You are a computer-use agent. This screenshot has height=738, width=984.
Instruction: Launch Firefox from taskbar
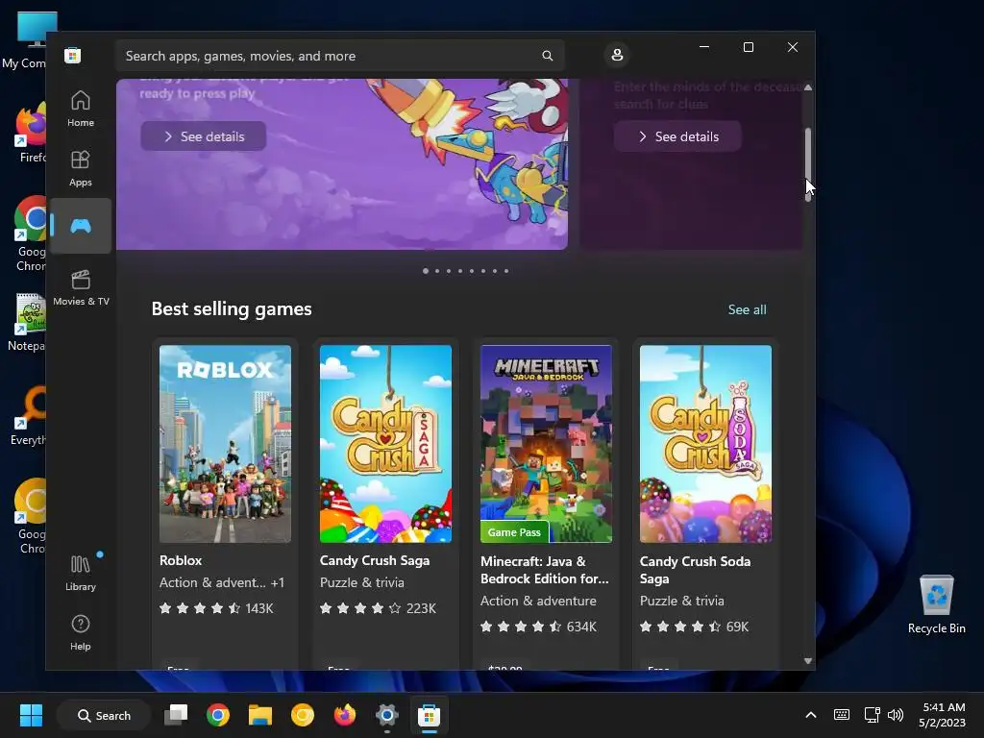345,715
